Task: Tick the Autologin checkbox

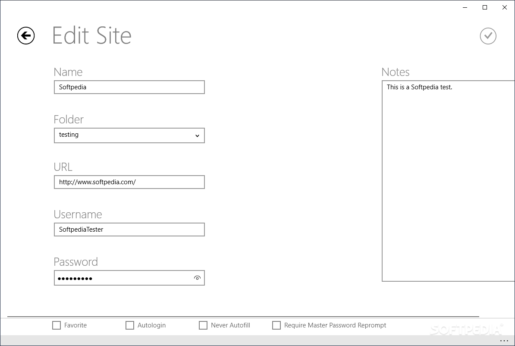Action: pyautogui.click(x=130, y=325)
